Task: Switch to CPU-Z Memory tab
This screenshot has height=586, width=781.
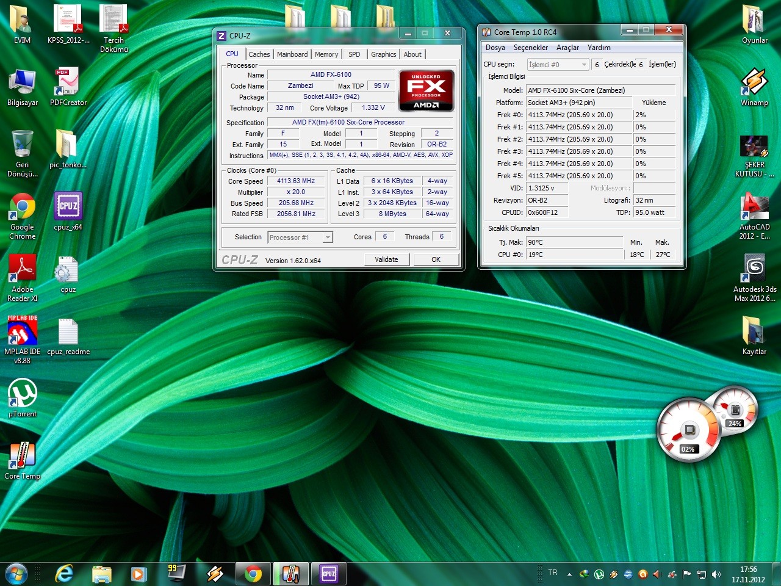Action: tap(326, 54)
